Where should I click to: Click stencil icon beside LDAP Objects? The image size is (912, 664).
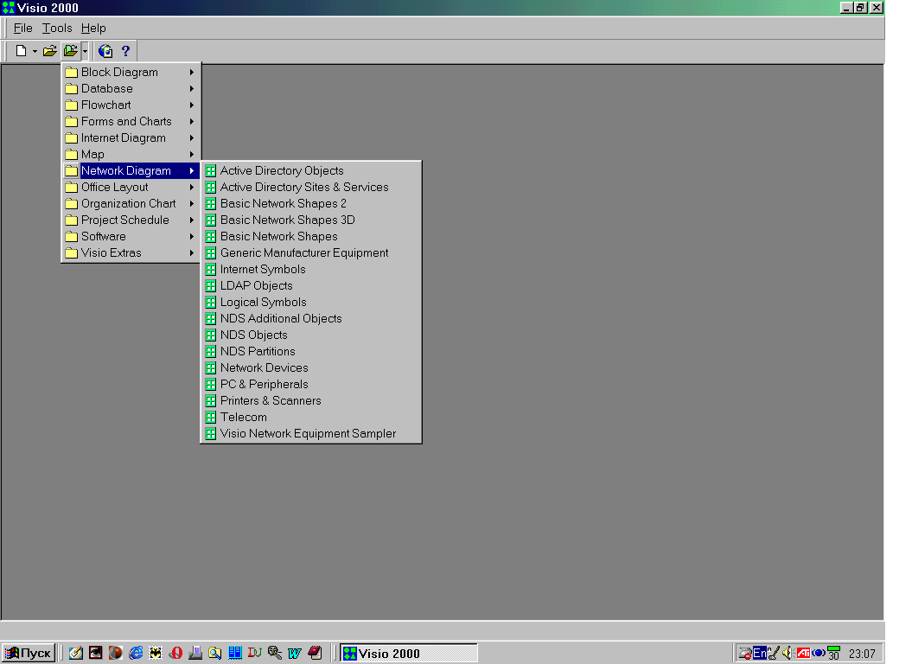pos(211,285)
